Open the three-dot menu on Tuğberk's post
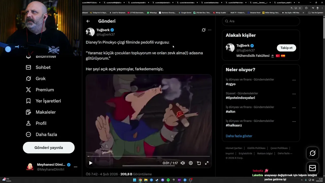Image resolution: width=325 pixels, height=183 pixels. [209, 30]
